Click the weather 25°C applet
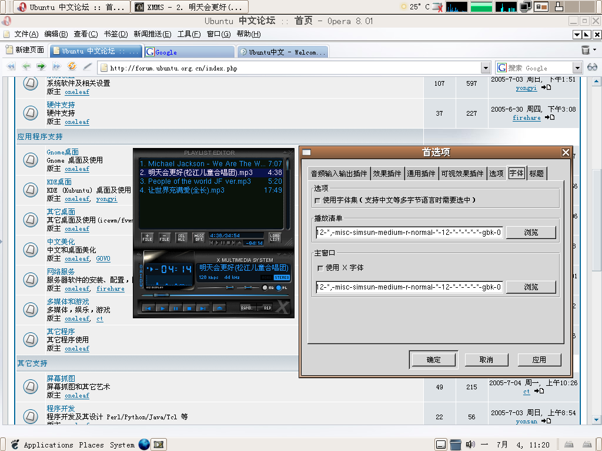Image resolution: width=602 pixels, height=451 pixels. [x=415, y=6]
